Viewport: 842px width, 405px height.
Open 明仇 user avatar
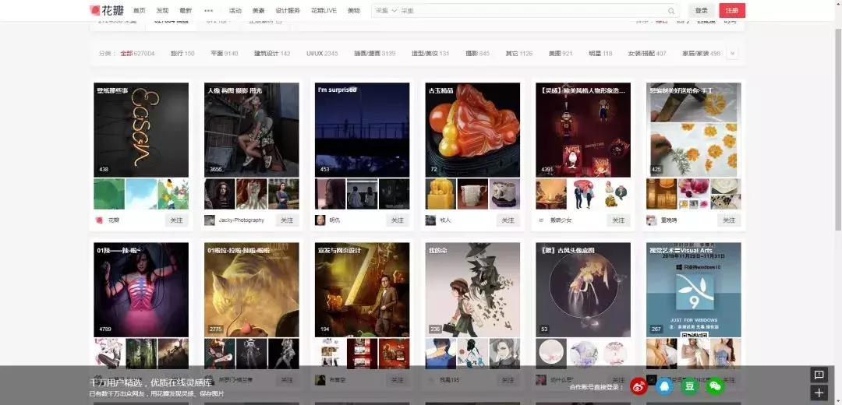pyautogui.click(x=320, y=220)
